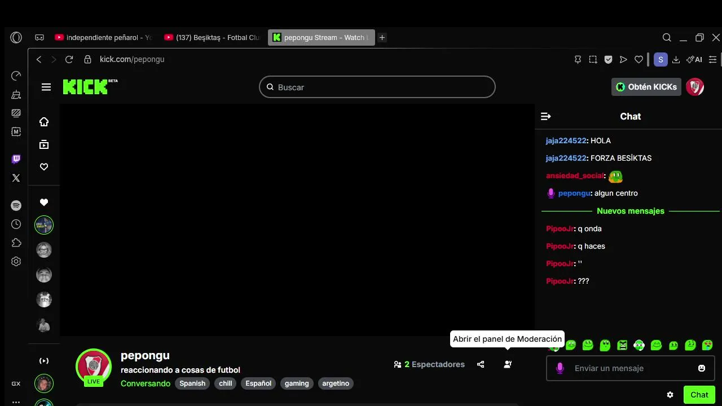Click pepongu's LIVE channel avatar
Viewport: 722px width, 406px height.
(94, 367)
